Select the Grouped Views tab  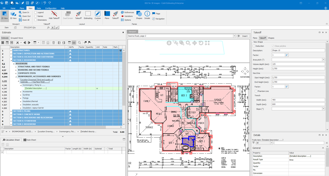(17, 38)
